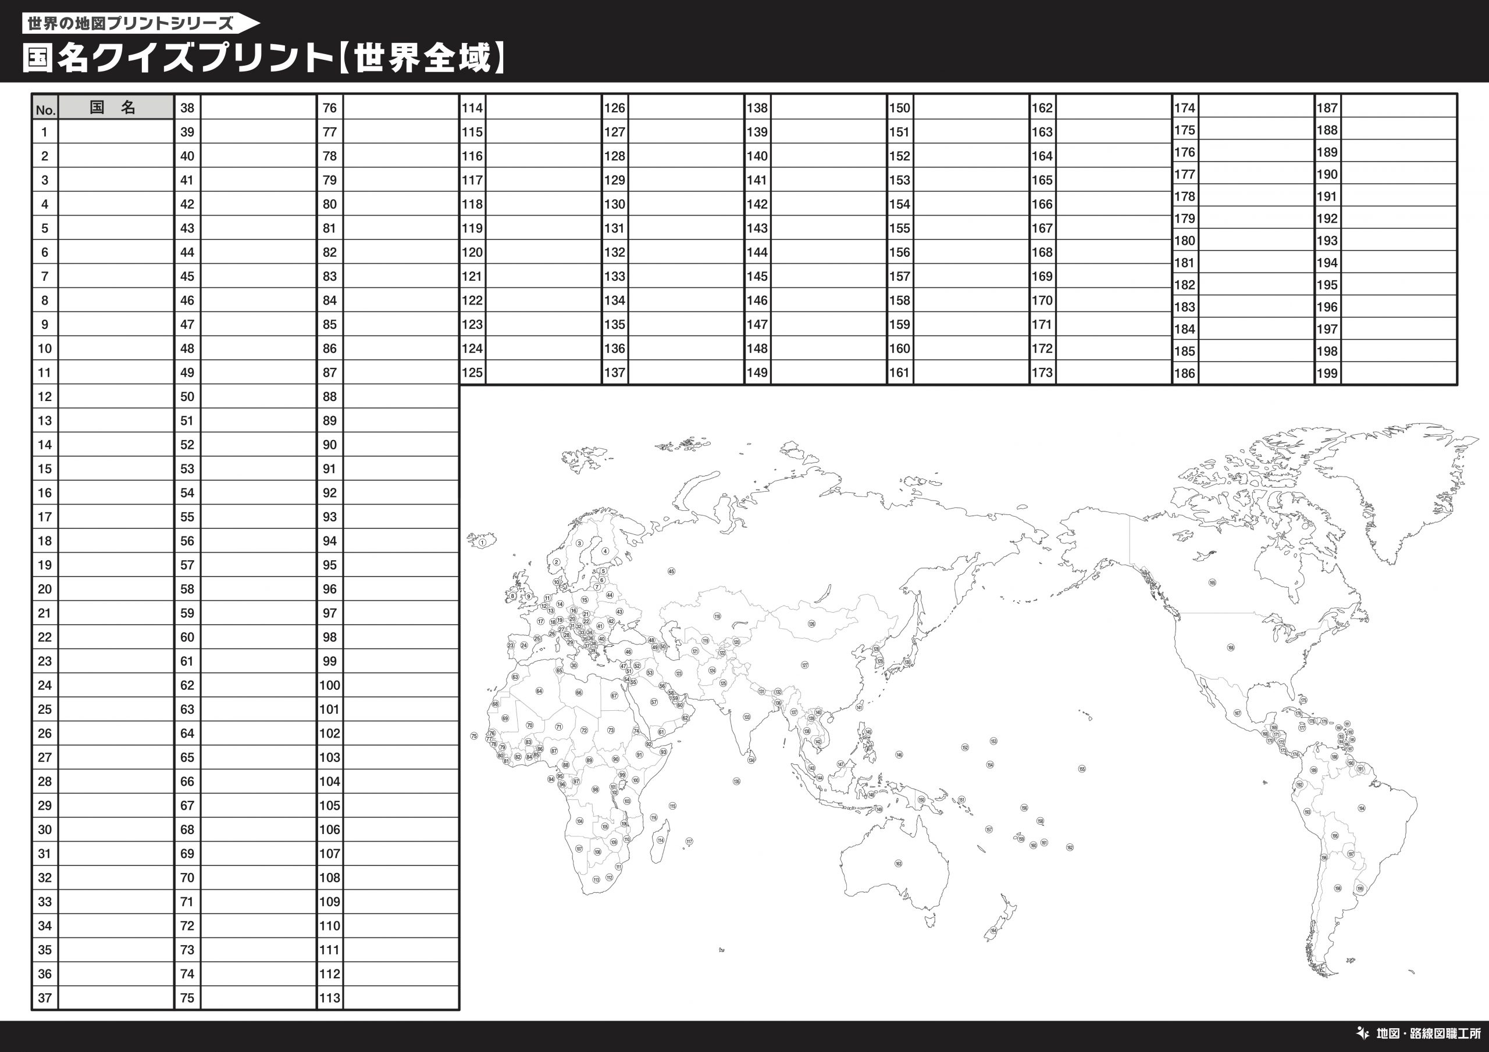This screenshot has width=1489, height=1052.
Task: Click table number cell 113
Action: (x=330, y=997)
